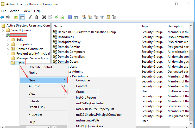Select msImaging-PSPs from the New submenu
This screenshot has width=195, height=129.
[x=101, y=120]
